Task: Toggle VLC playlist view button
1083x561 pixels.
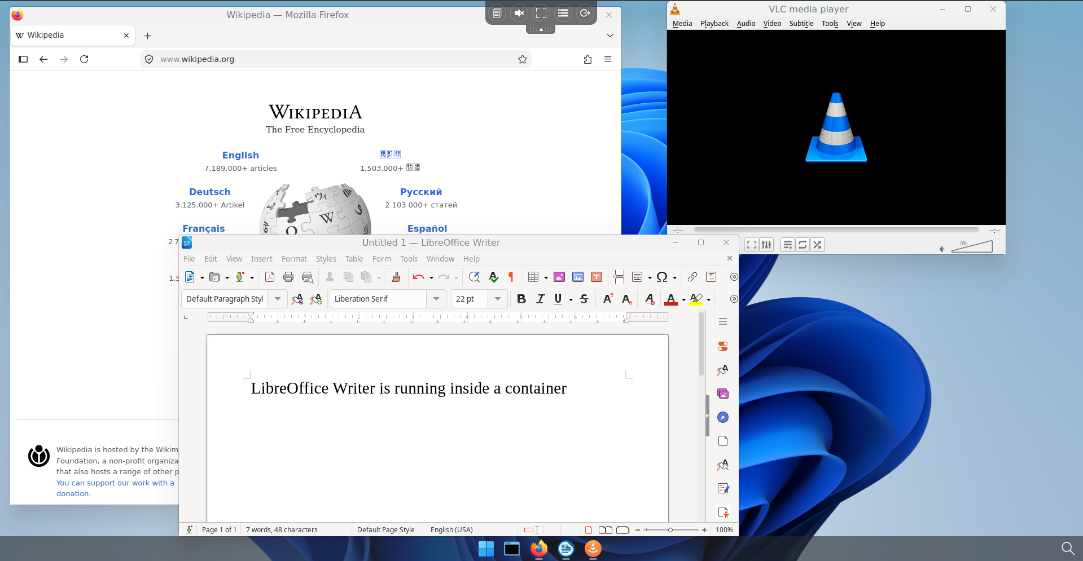Action: coord(788,245)
